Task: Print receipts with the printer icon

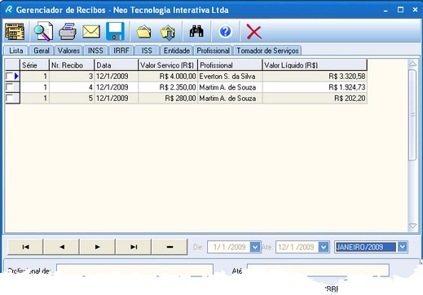Action: 68,32
